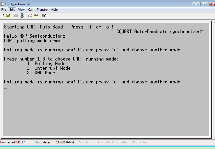This screenshot has height=149, width=215.
Task: Open the Help menu
Action: point(54,10)
